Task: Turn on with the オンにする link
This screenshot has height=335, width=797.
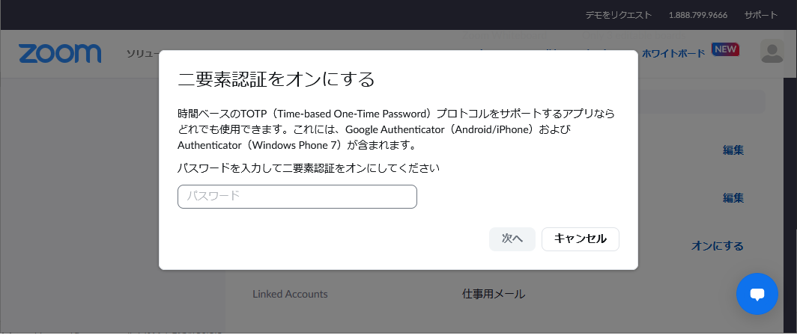Action: (x=717, y=246)
